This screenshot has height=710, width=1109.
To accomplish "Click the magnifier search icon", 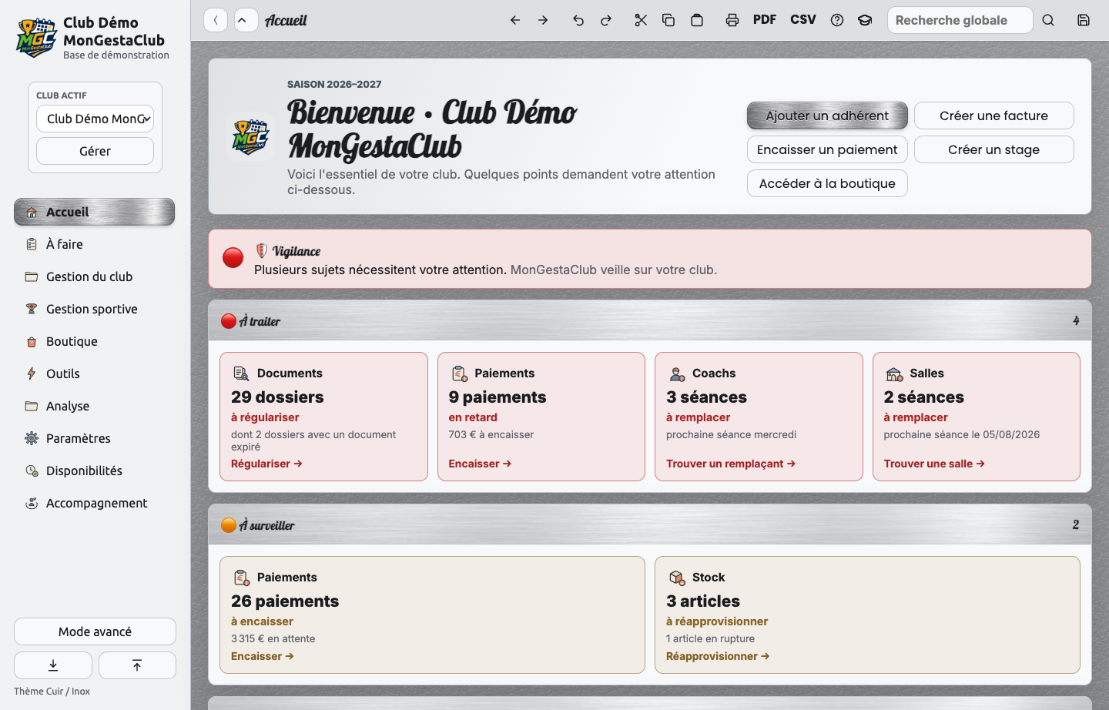I will [1048, 20].
